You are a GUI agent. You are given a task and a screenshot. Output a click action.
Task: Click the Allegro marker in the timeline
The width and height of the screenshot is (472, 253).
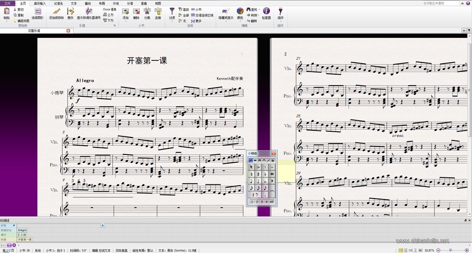coord(22,230)
